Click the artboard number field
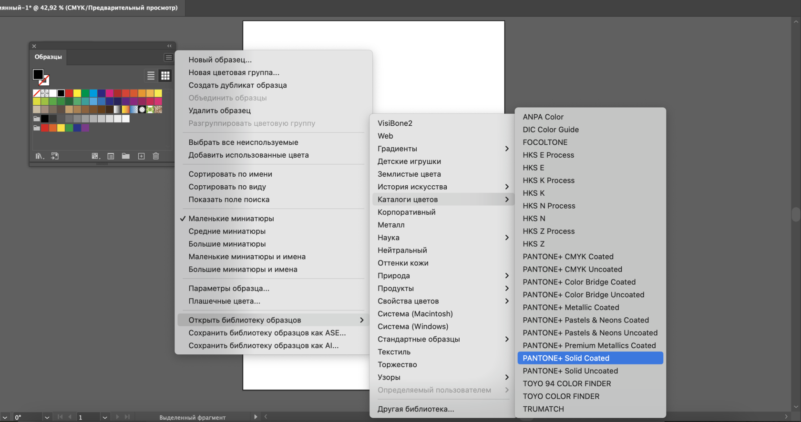Image resolution: width=801 pixels, height=422 pixels. 88,417
